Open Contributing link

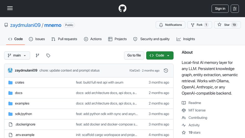pos(198,118)
